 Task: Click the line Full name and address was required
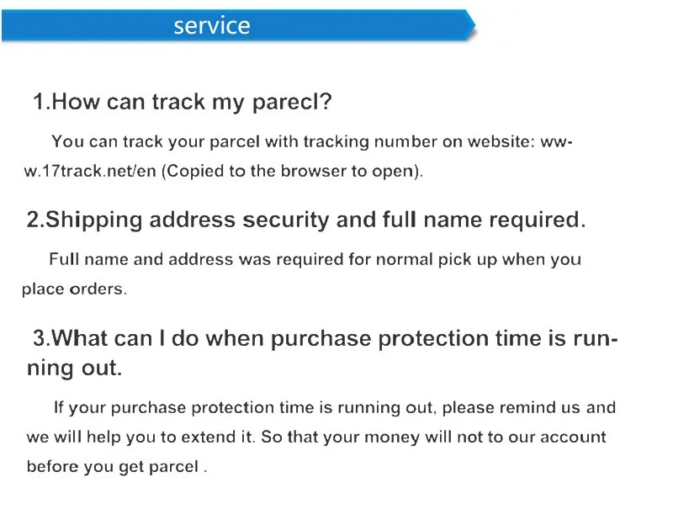pyautogui.click(x=315, y=260)
